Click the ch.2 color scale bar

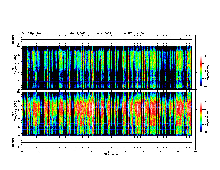pos(201,117)
